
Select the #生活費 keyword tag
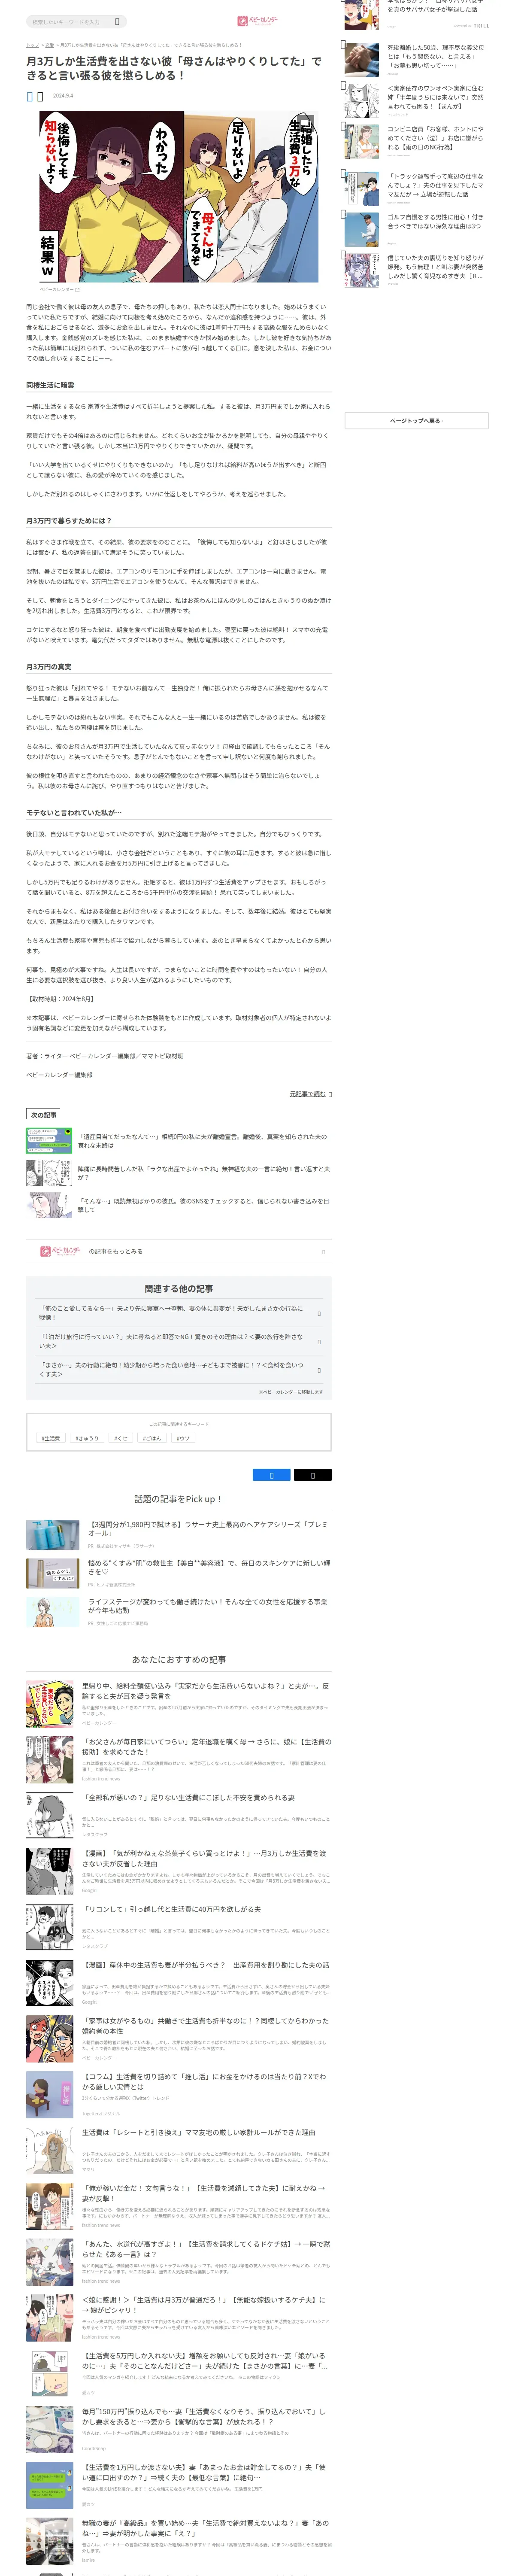(51, 1438)
